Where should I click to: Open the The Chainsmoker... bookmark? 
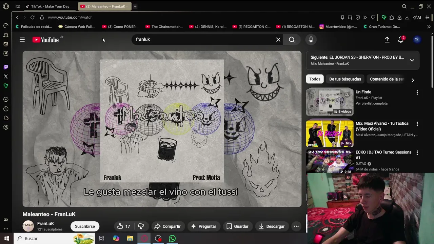click(x=164, y=27)
